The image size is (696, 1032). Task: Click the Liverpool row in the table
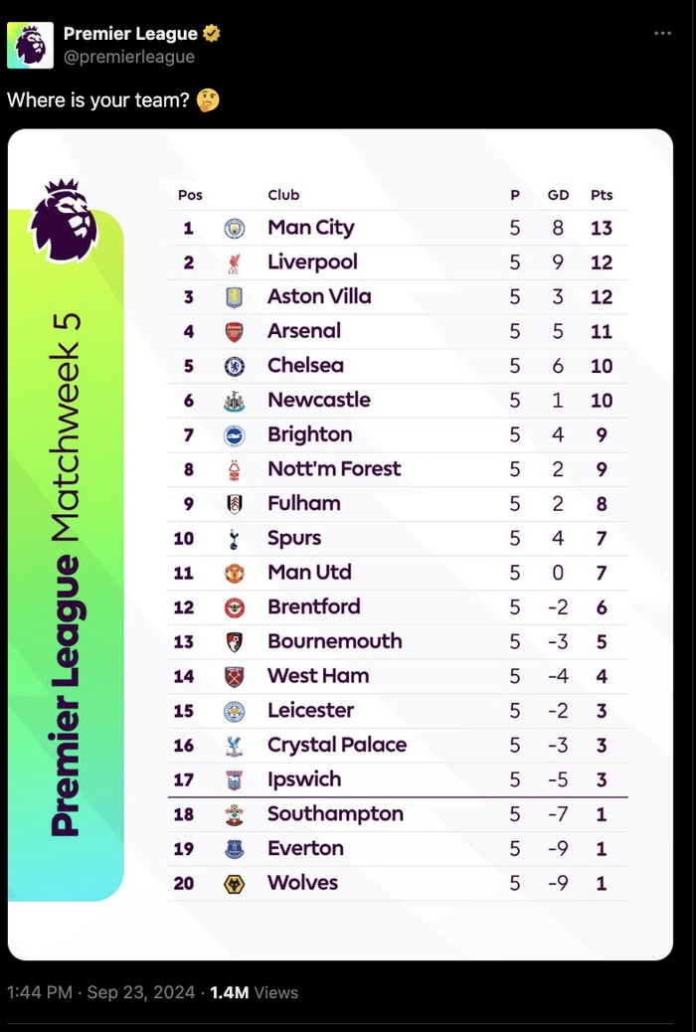click(x=398, y=262)
